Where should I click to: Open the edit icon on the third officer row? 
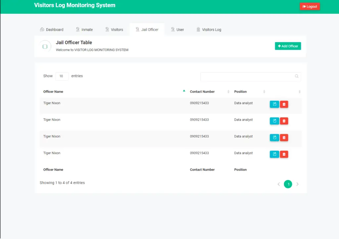point(274,138)
